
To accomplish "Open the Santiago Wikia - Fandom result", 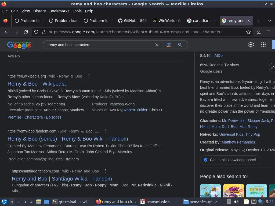I will coord(62,179).
